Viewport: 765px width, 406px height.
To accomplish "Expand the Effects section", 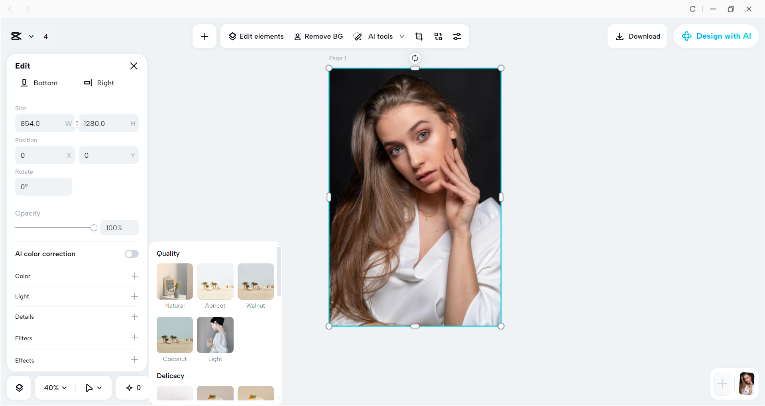I will tap(135, 360).
